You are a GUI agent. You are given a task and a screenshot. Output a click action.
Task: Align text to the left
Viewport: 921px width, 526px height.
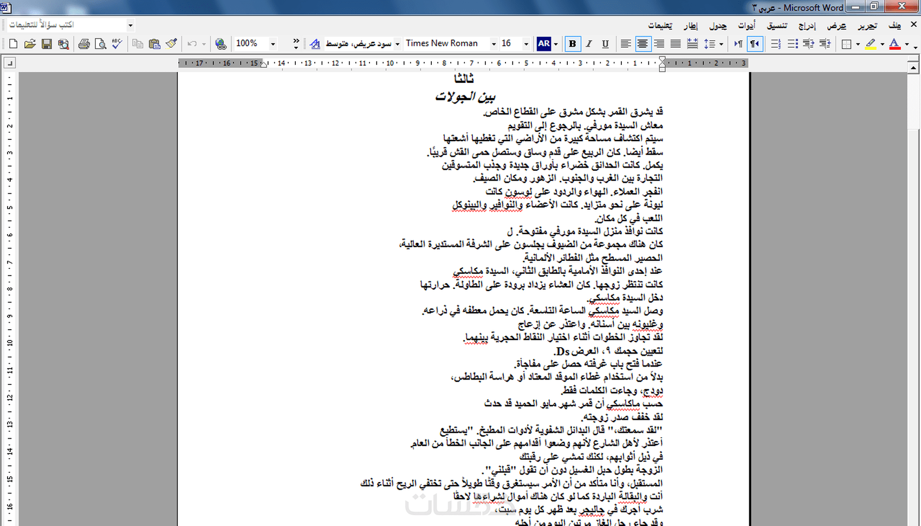click(x=626, y=44)
